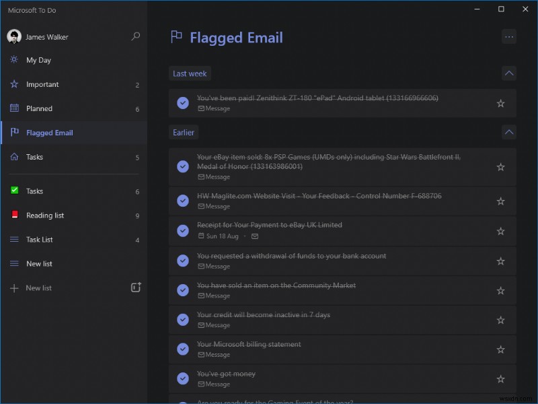Uncheck the completed Zenithink ePad task
The image size is (538, 404).
tap(182, 102)
